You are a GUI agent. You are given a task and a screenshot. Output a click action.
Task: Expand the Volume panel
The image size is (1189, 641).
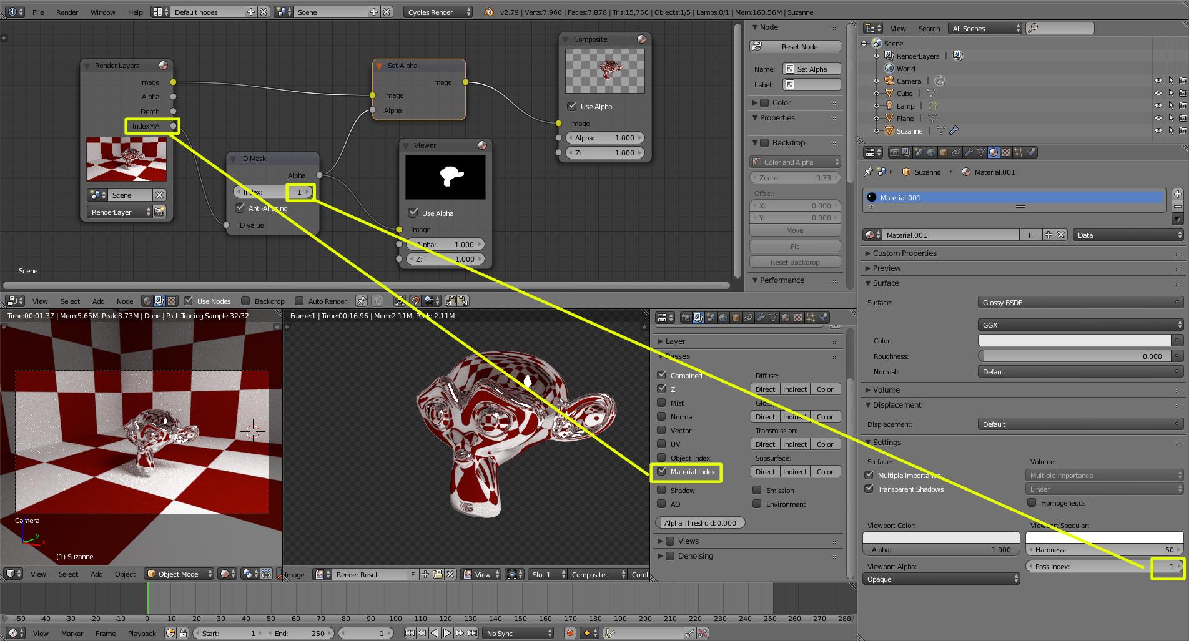886,389
